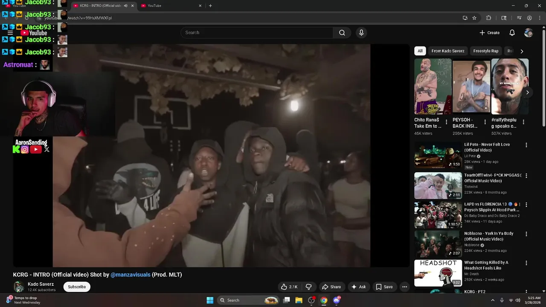Open Chrome media controls icon
546x307 pixels.
coord(519,18)
